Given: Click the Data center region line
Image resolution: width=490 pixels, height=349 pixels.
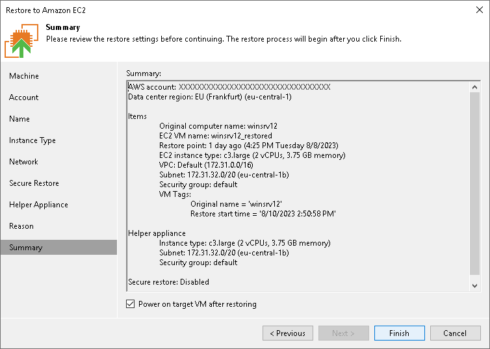Looking at the screenshot, I should click(x=210, y=97).
